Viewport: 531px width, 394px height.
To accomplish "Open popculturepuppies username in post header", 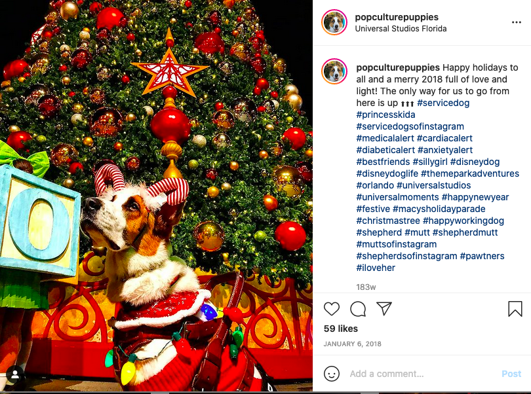I will (397, 17).
